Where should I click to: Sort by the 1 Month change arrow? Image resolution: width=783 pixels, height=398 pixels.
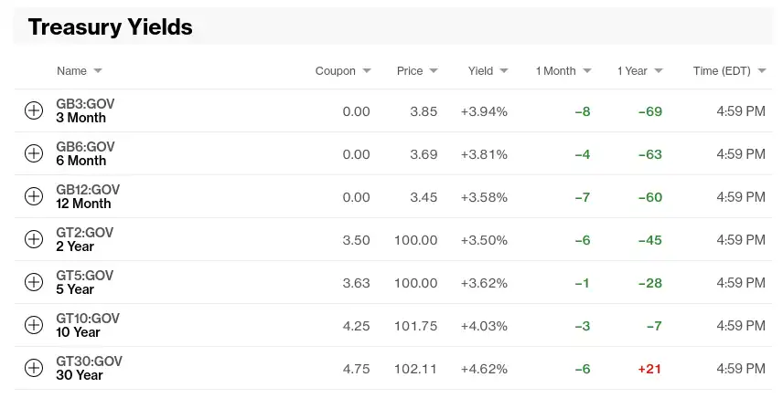coord(587,71)
